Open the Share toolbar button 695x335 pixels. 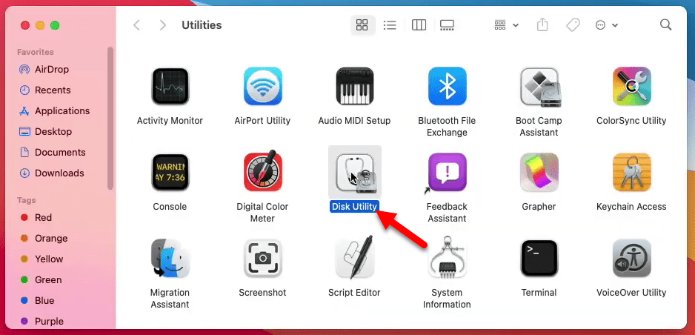[x=542, y=25]
